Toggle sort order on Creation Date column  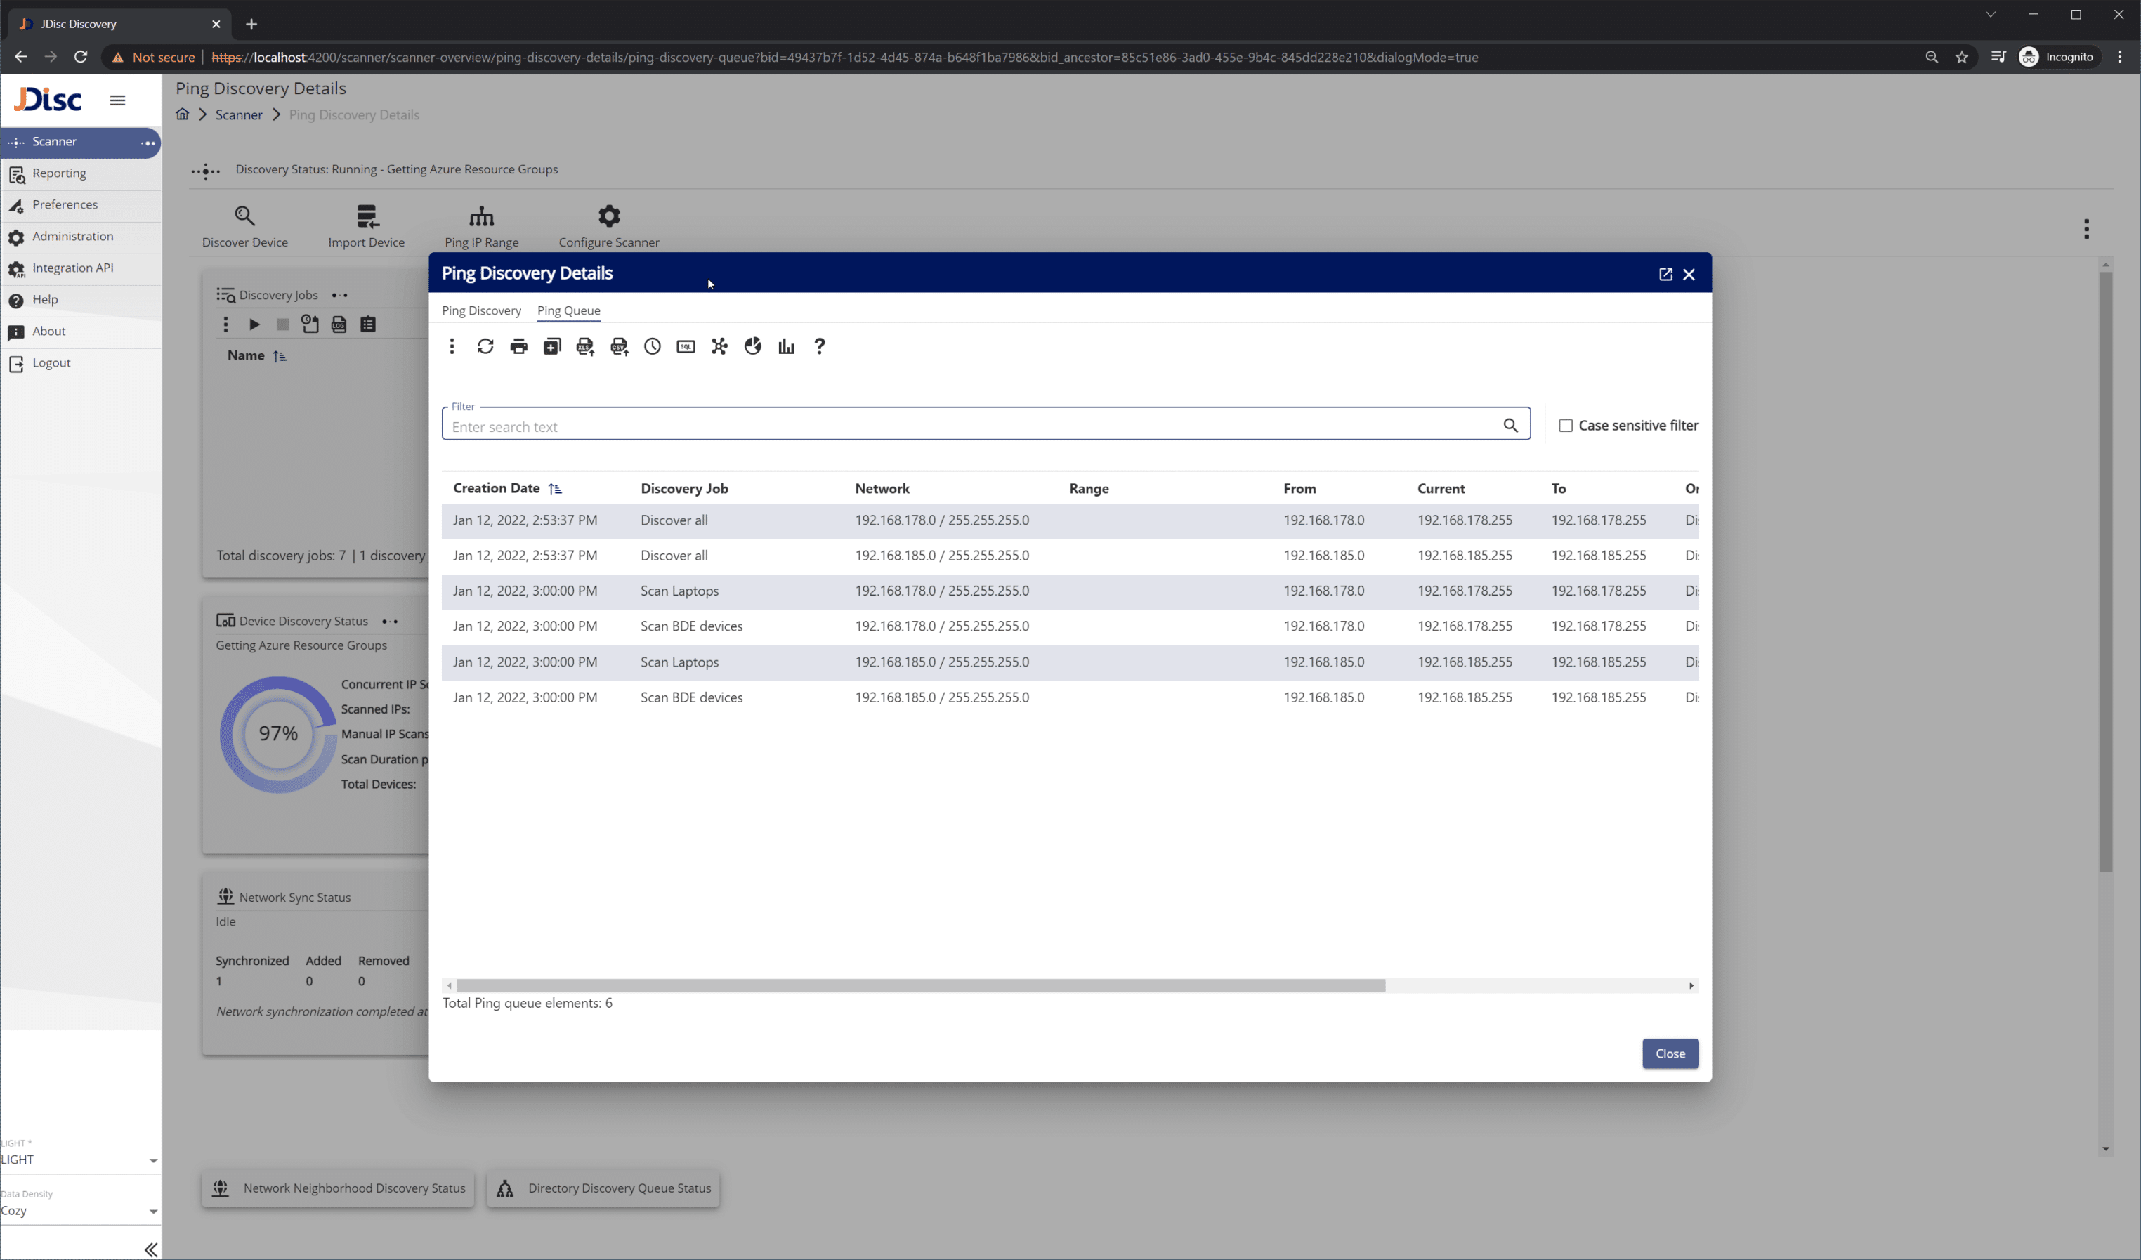pos(556,489)
